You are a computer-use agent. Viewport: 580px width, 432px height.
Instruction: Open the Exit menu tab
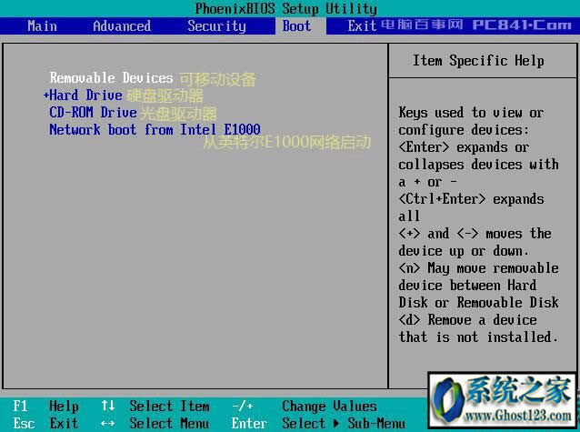click(362, 25)
